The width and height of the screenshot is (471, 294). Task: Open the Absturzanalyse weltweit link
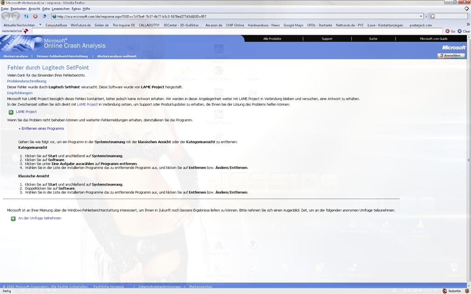[x=116, y=56]
